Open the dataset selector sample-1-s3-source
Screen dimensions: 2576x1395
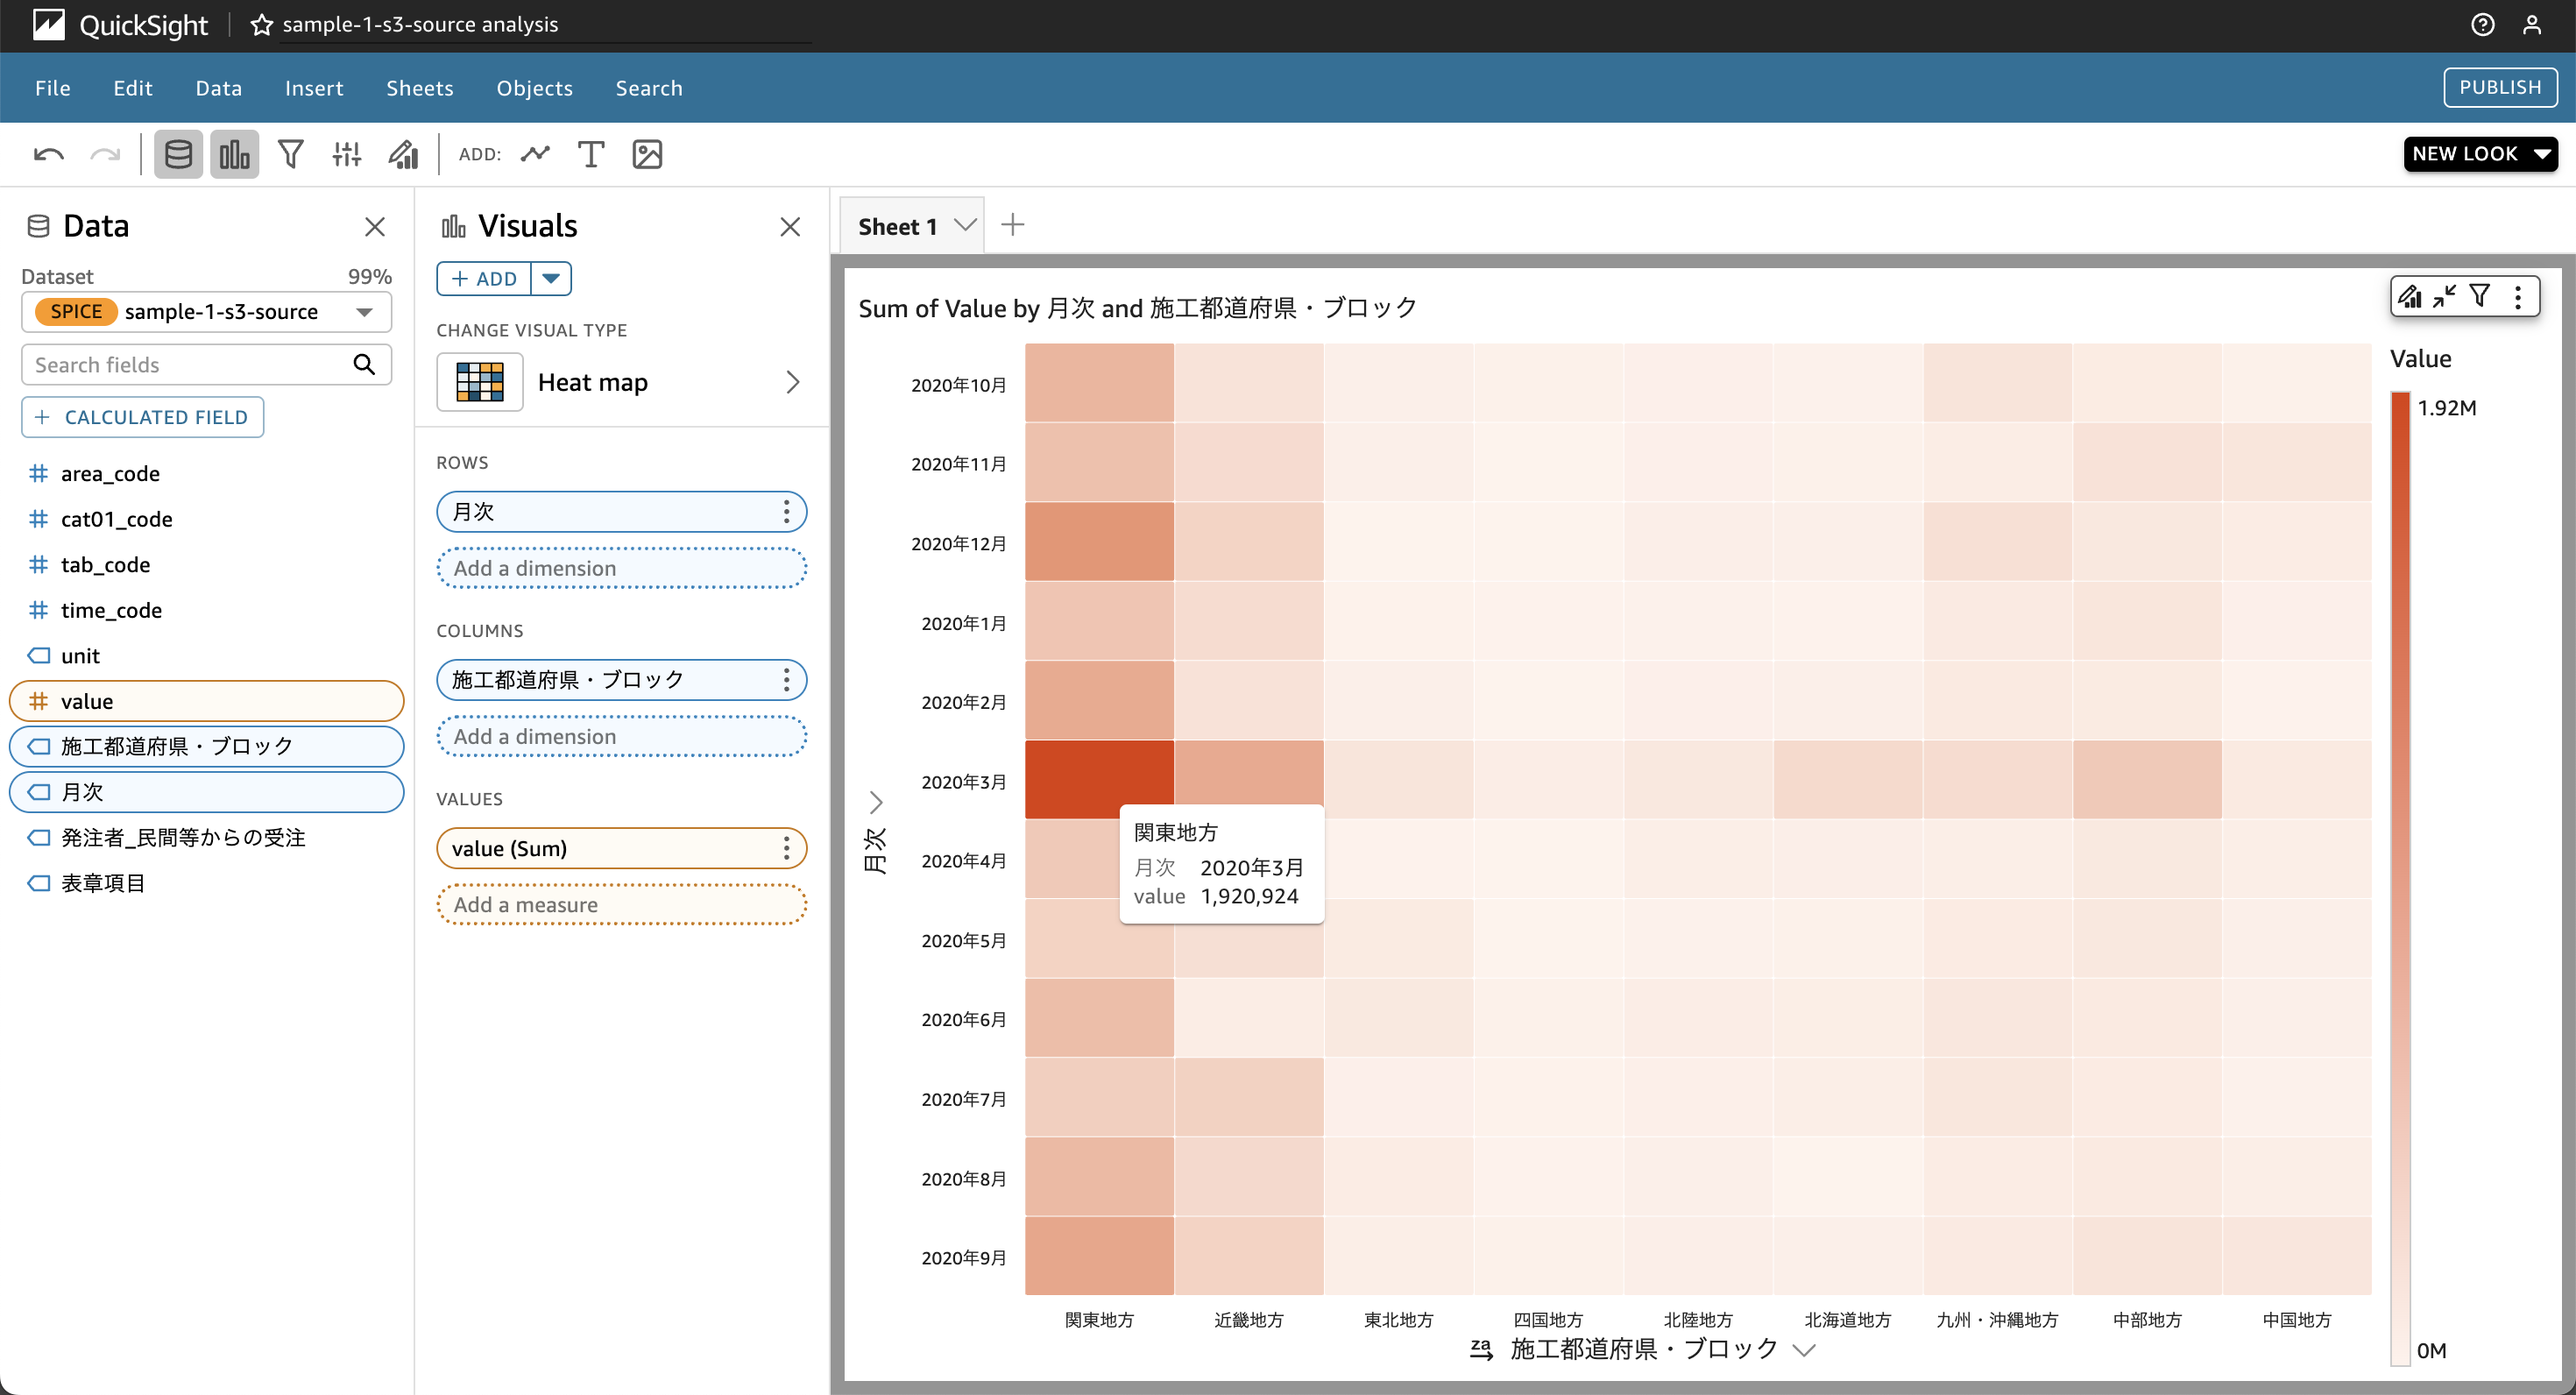[x=206, y=312]
